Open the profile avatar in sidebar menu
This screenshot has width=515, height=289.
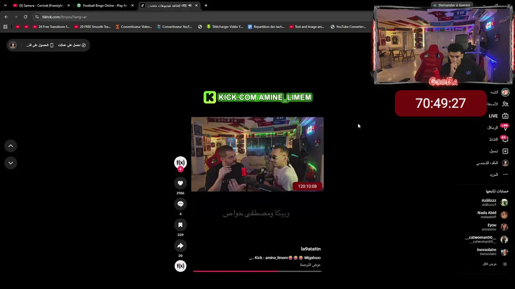pos(505,163)
